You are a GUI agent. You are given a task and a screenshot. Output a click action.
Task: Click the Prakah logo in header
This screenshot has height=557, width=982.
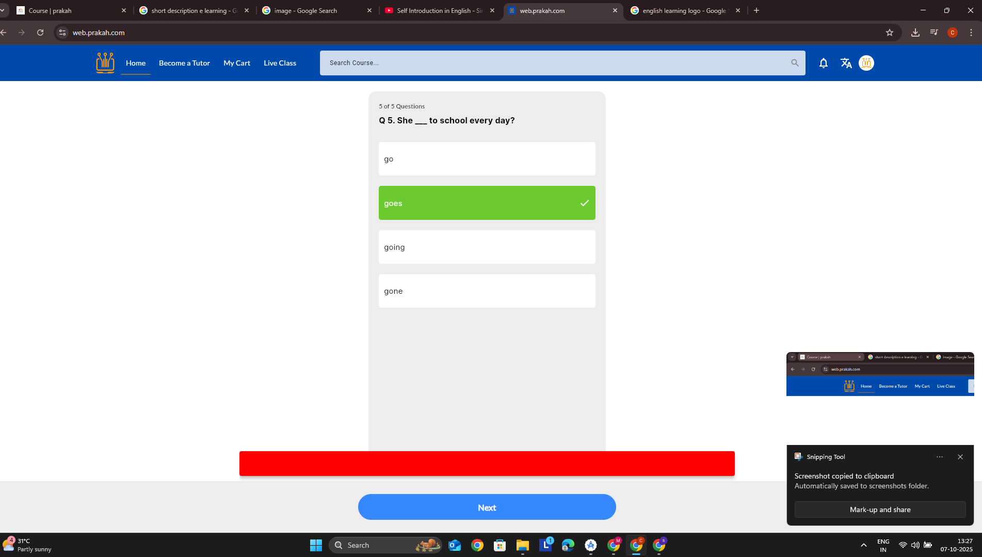pyautogui.click(x=105, y=63)
